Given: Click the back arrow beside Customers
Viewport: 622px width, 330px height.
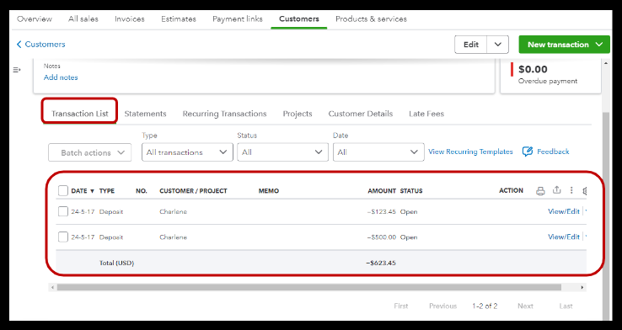Looking at the screenshot, I should 19,45.
